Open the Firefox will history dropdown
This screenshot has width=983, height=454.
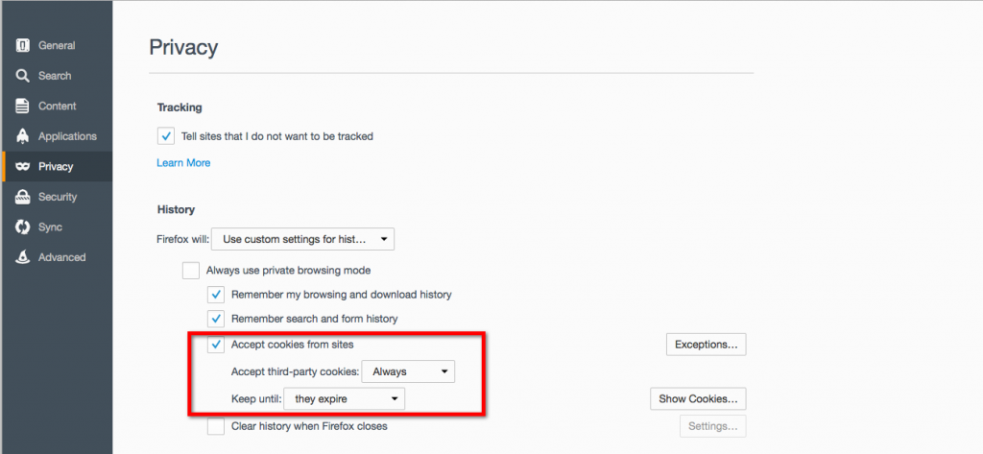coord(302,239)
